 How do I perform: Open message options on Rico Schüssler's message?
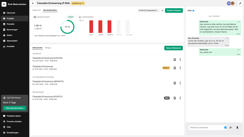227,38
